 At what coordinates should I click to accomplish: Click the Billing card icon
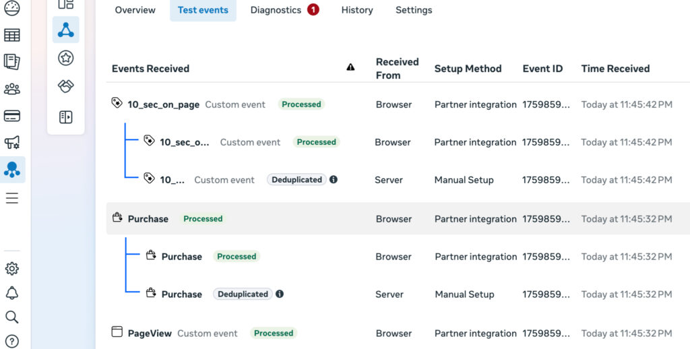12,116
